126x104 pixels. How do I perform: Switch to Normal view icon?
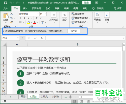[74, 101]
